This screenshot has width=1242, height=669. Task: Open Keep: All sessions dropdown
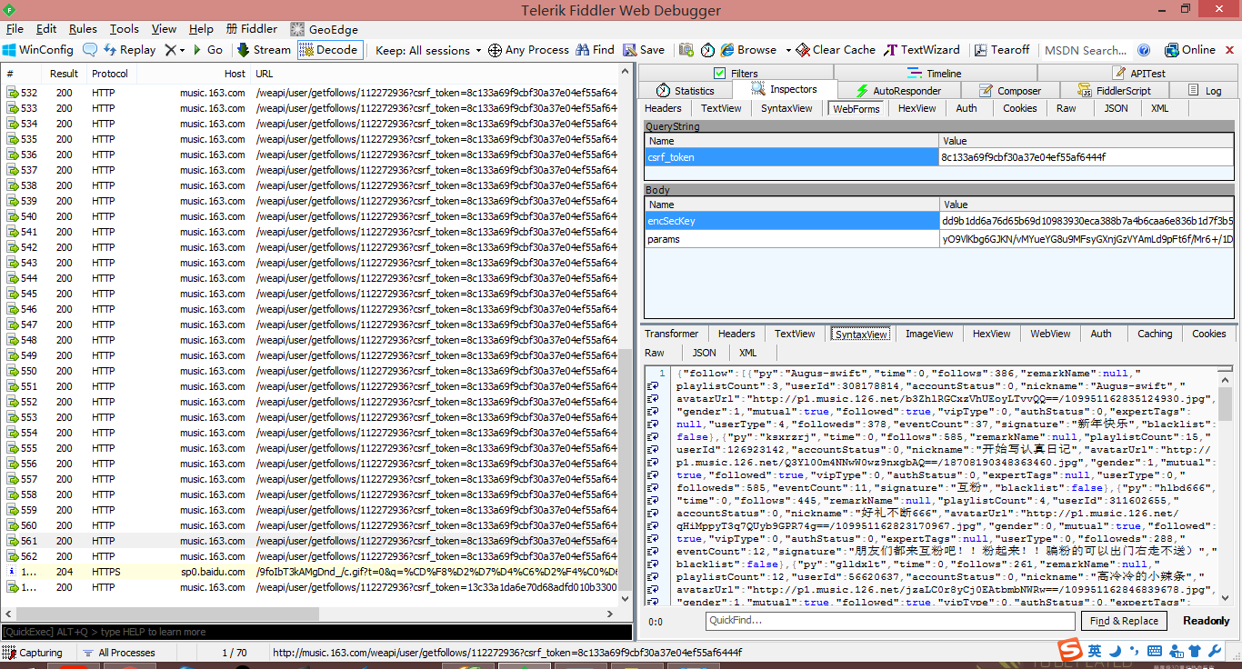coord(428,50)
